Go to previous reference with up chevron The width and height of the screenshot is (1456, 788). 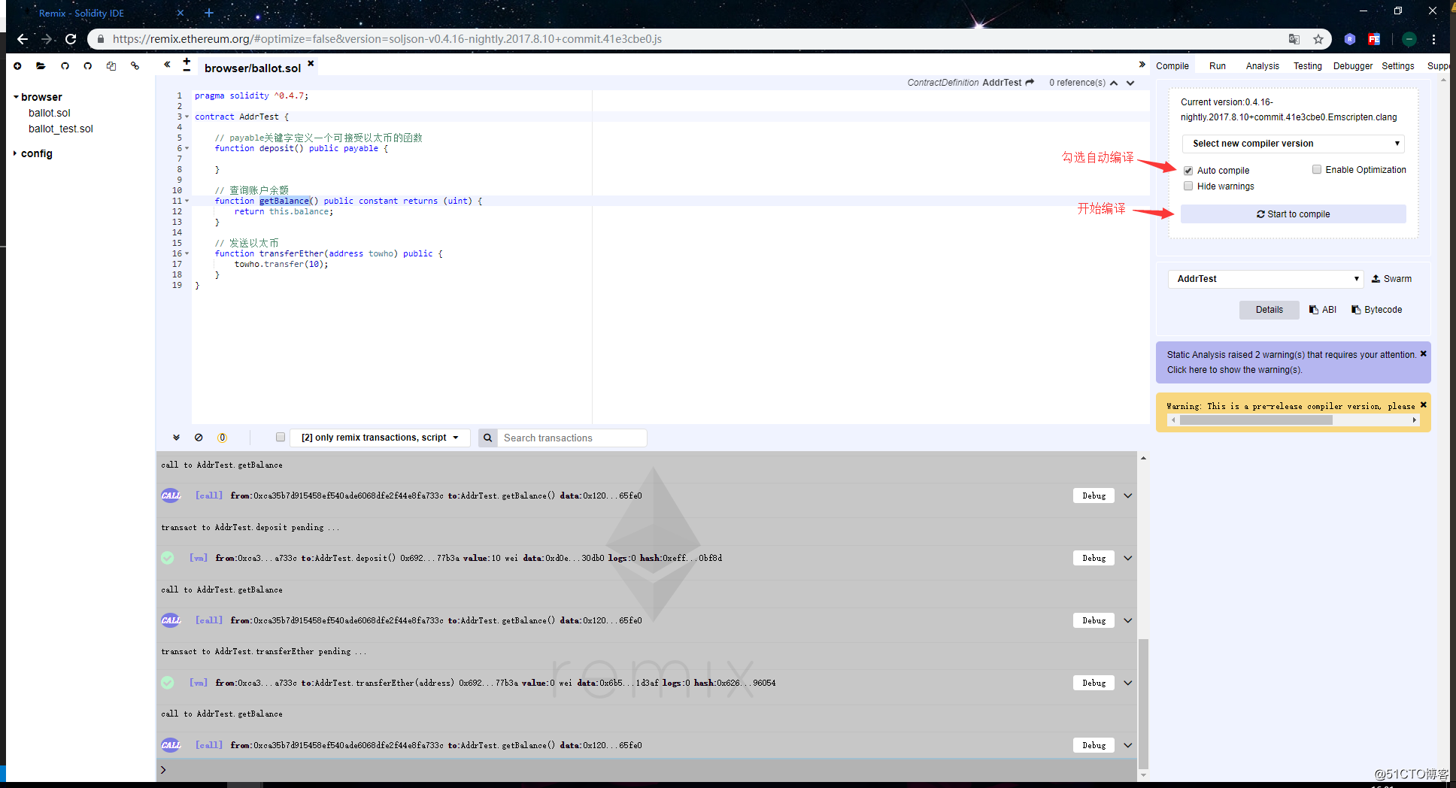(1114, 83)
